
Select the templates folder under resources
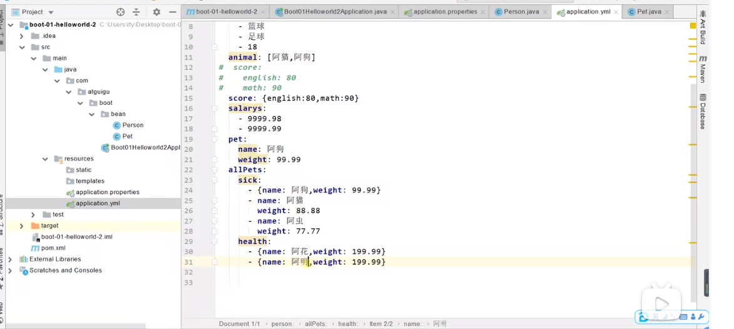[85, 181]
